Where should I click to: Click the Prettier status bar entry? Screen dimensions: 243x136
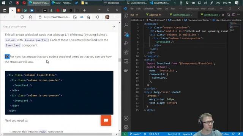point(225,134)
